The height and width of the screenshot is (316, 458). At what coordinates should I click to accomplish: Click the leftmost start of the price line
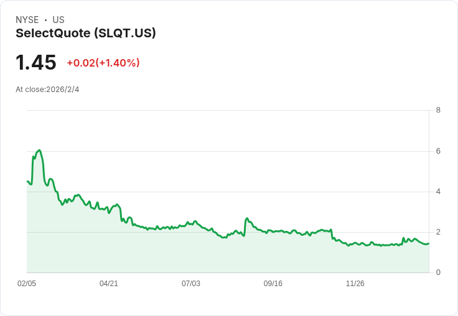tap(27, 181)
